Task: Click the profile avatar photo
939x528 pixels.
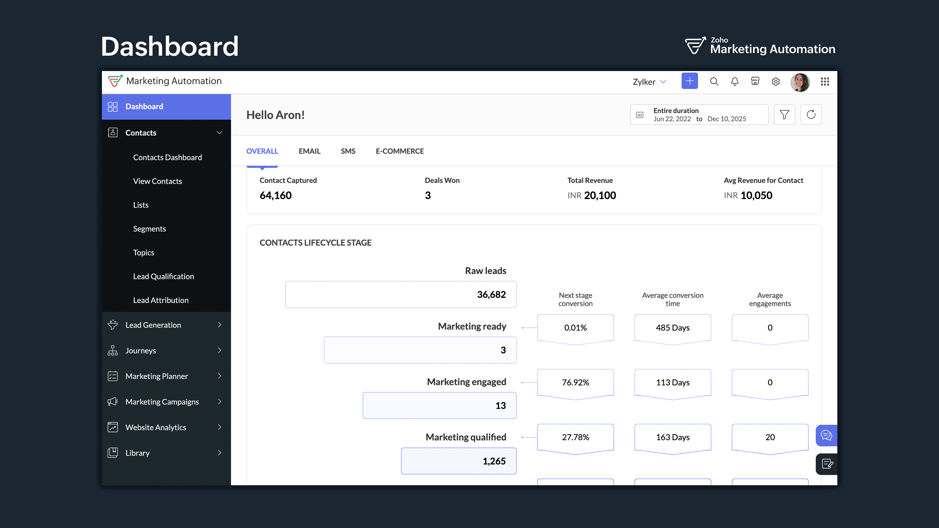Action: tap(800, 82)
